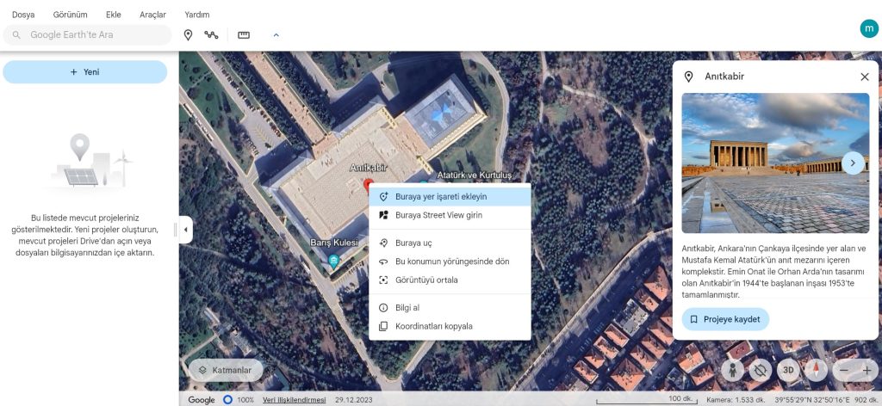The image size is (882, 406).
Task: Select Bilgi al in context menu
Action: (x=450, y=308)
